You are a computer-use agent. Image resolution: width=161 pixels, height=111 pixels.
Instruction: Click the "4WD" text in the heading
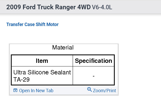coord(84,7)
